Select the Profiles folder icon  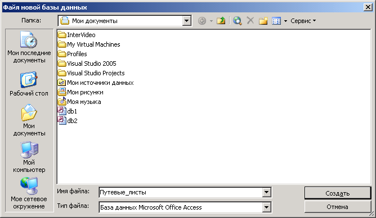click(x=62, y=54)
